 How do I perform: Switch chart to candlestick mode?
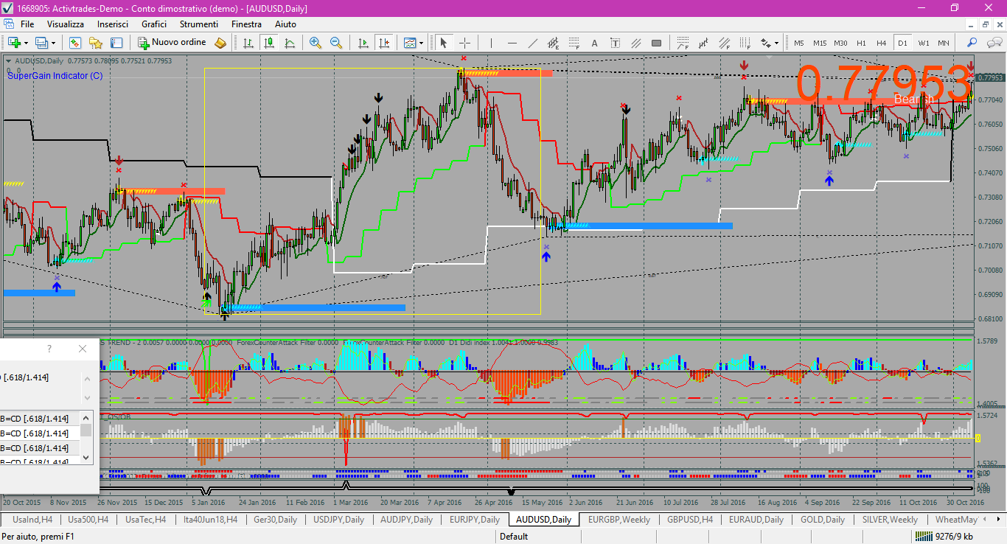point(269,43)
